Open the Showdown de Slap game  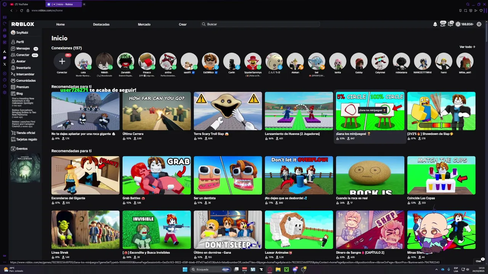(x=441, y=111)
